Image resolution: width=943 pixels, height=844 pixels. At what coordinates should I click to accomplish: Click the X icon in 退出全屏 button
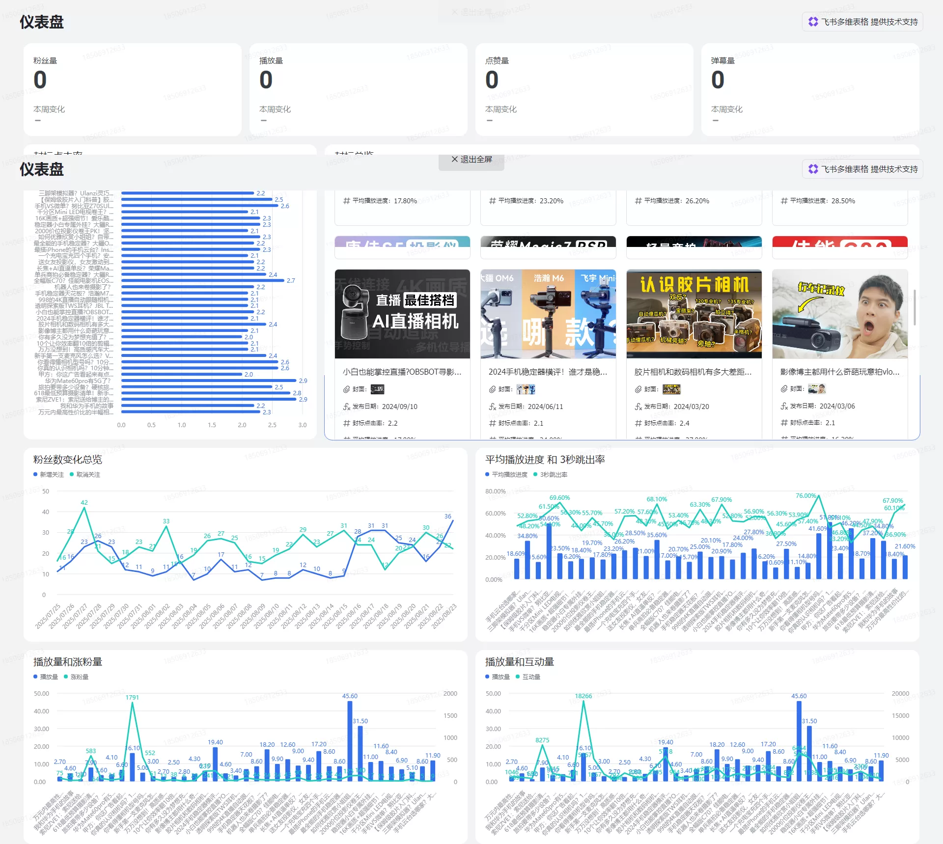pyautogui.click(x=454, y=159)
